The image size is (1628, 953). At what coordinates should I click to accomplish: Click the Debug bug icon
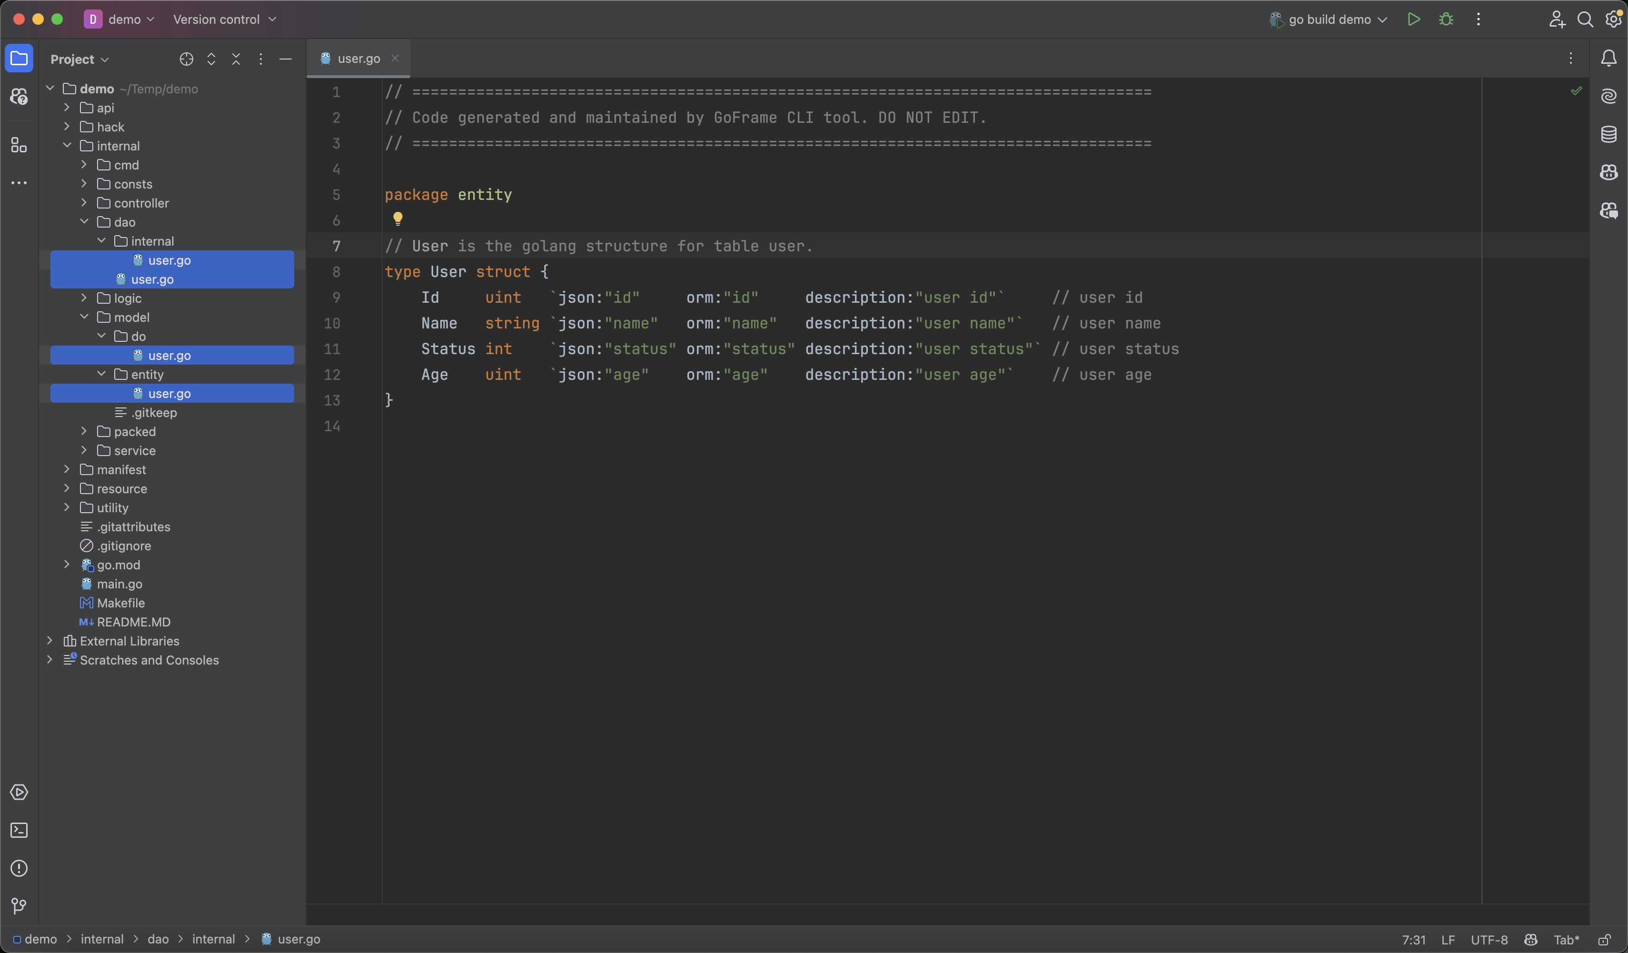1446,20
